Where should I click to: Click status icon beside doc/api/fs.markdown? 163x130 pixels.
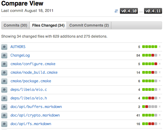point(4,124)
